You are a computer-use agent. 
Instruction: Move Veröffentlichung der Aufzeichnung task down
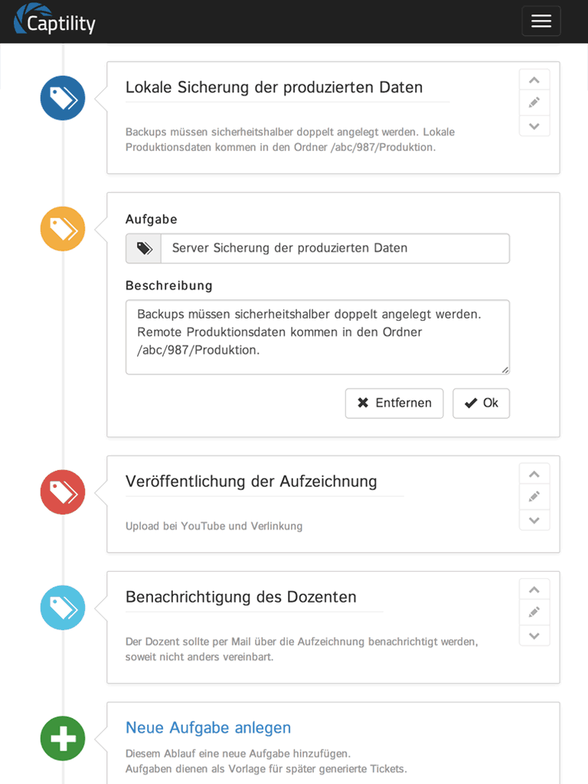(534, 520)
